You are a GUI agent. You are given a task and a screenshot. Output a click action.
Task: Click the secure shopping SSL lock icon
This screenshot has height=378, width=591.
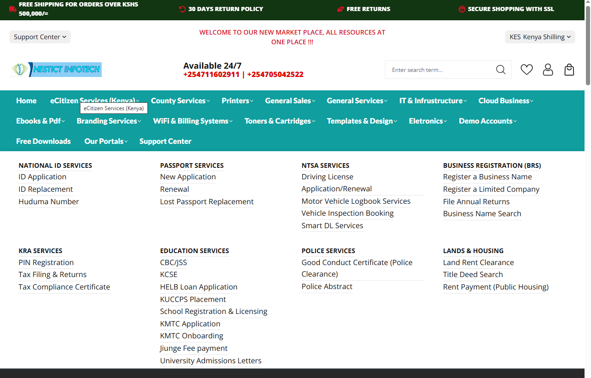(461, 9)
